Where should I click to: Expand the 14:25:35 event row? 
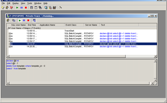coord(9,47)
